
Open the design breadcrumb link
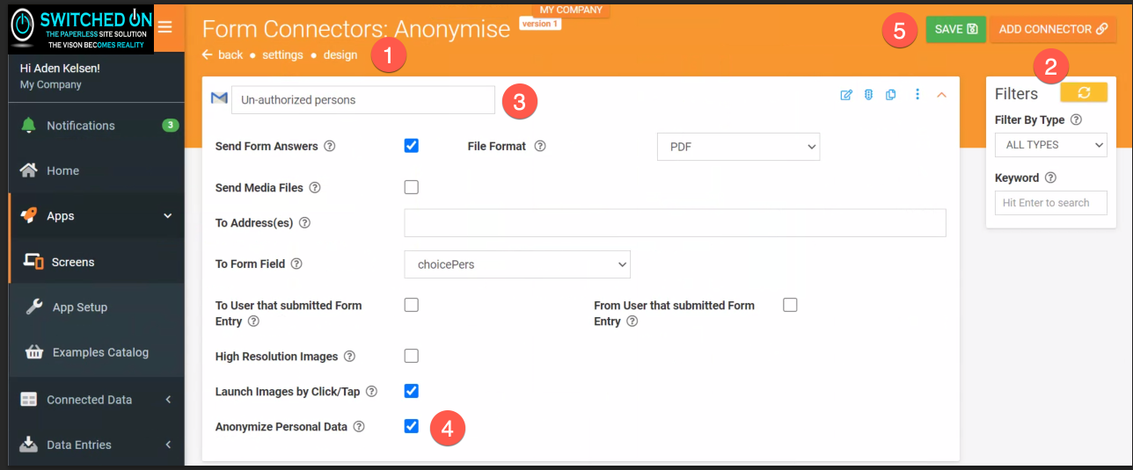pyautogui.click(x=340, y=54)
